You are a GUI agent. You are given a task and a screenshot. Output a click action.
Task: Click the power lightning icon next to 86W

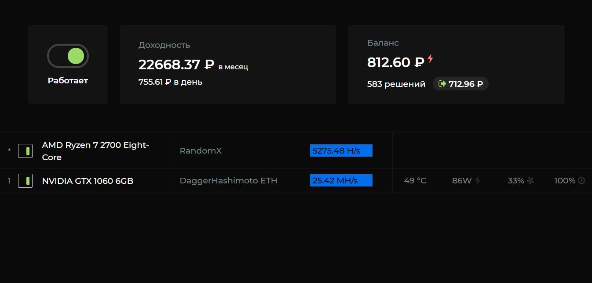(x=478, y=181)
